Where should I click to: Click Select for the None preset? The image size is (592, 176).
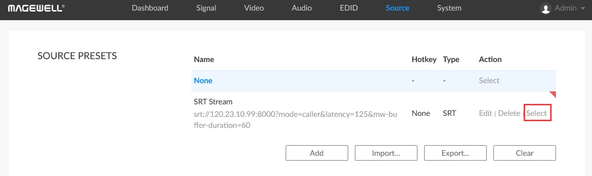click(x=489, y=80)
